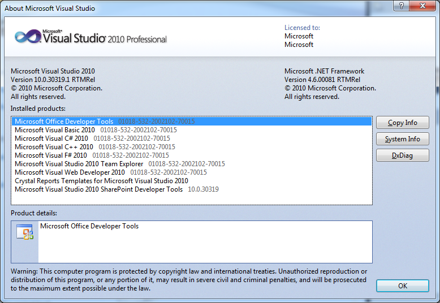Select Crystal Reports Templates entry
Image resolution: width=440 pixels, height=303 pixels.
(x=101, y=181)
